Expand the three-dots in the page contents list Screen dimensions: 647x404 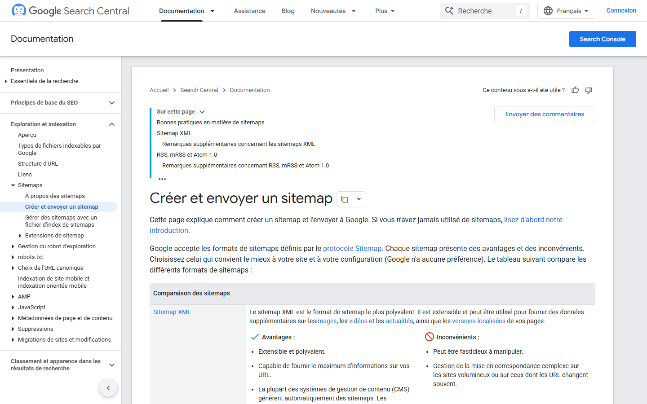[162, 179]
